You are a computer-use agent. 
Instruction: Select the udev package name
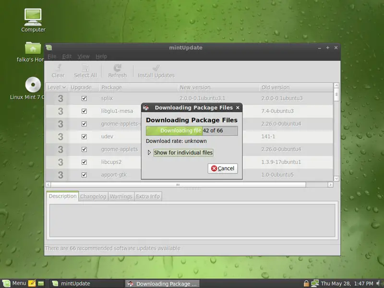(x=107, y=136)
